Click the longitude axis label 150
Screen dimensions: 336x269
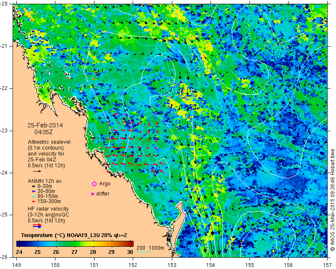point(55,265)
